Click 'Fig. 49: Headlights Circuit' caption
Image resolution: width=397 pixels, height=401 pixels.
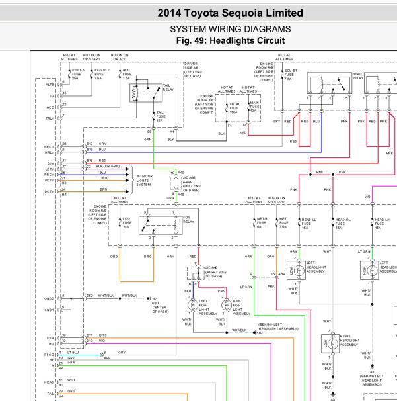pyautogui.click(x=231, y=40)
